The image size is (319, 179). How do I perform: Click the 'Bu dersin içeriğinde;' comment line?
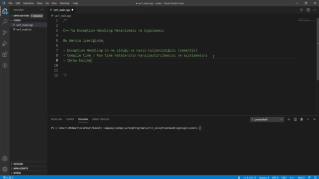(x=84, y=40)
